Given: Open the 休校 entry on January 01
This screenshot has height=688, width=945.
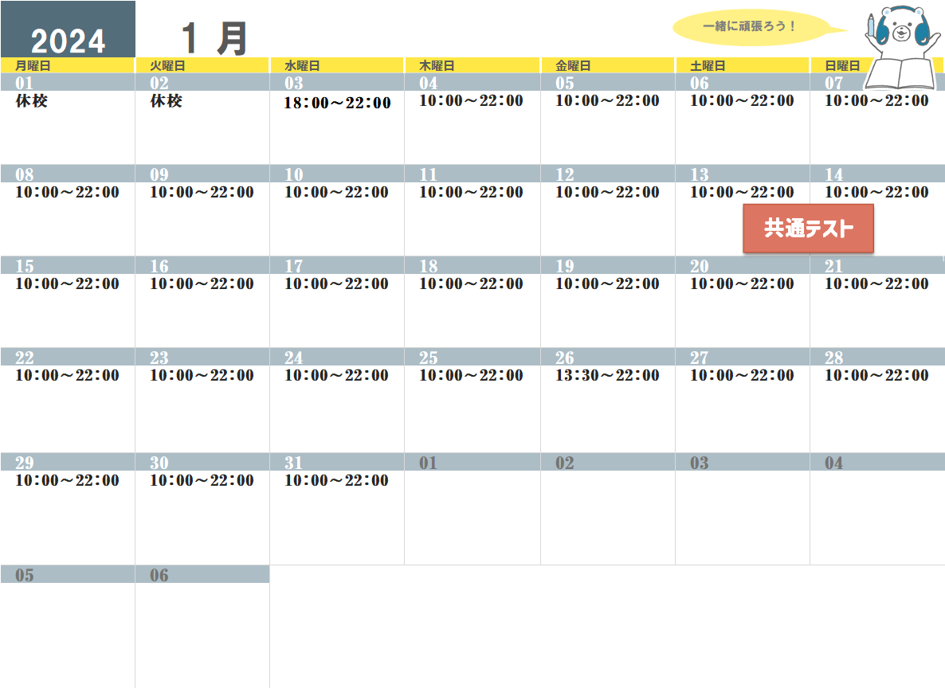Looking at the screenshot, I should point(32,101).
